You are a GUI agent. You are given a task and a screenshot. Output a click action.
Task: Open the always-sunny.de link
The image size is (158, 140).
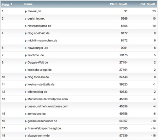pyautogui.click(x=39, y=136)
